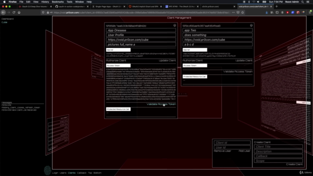313x176 pixels.
Task: Focus the Scope field in Create Client
Action: point(278,161)
